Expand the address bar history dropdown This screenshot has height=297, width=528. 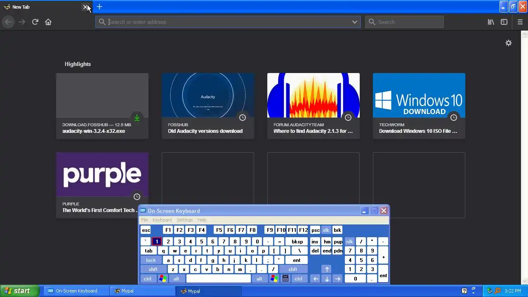(x=354, y=22)
